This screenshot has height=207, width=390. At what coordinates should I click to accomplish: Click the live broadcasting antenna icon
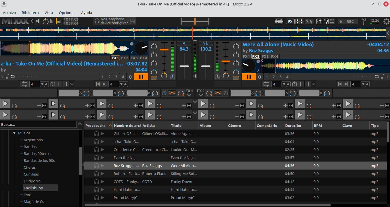tap(364, 21)
